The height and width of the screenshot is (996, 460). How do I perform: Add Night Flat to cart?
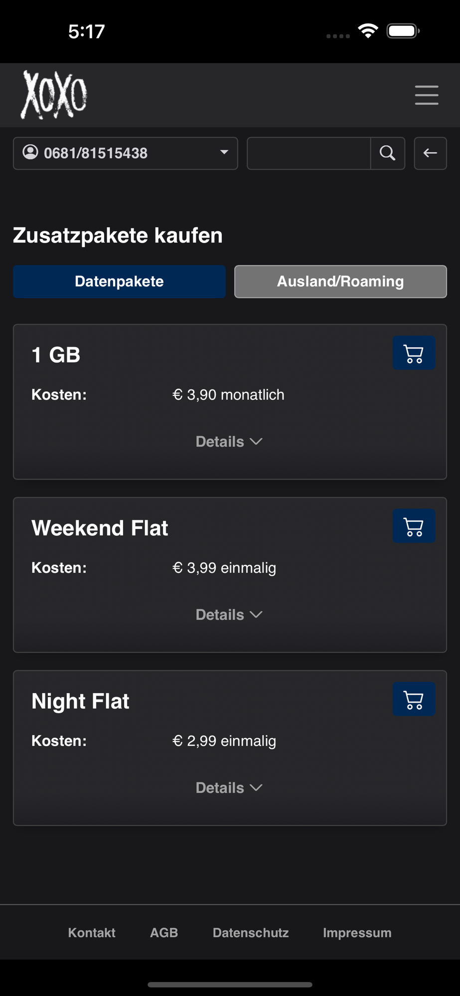(414, 700)
